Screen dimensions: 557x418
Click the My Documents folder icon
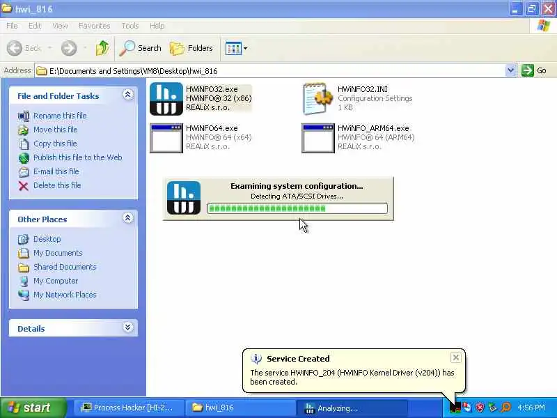(x=24, y=253)
